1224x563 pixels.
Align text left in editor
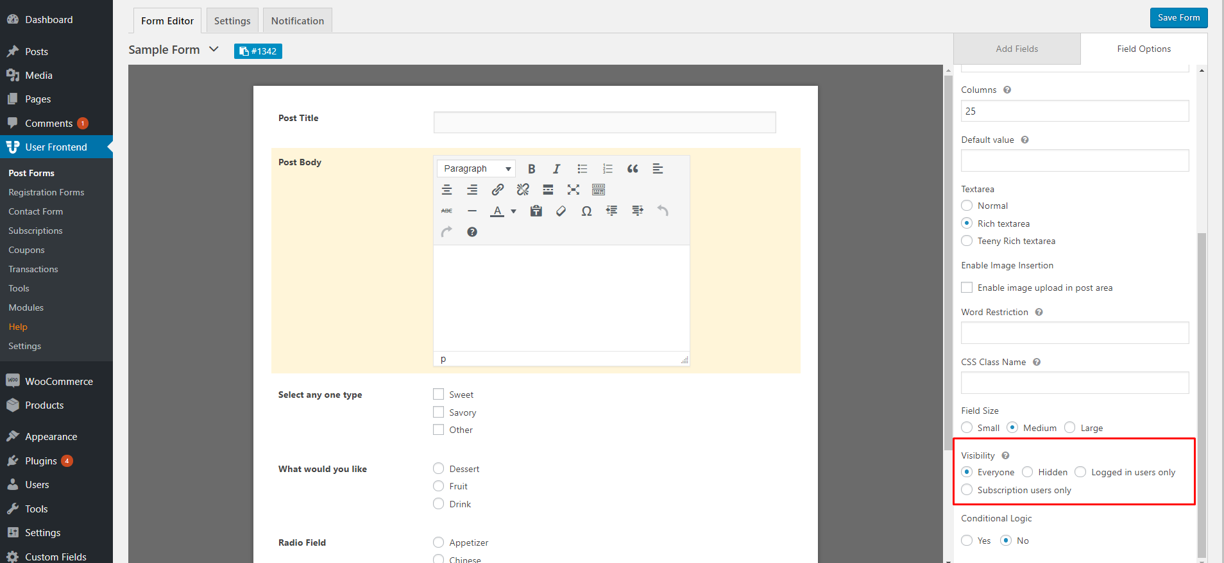(x=658, y=168)
